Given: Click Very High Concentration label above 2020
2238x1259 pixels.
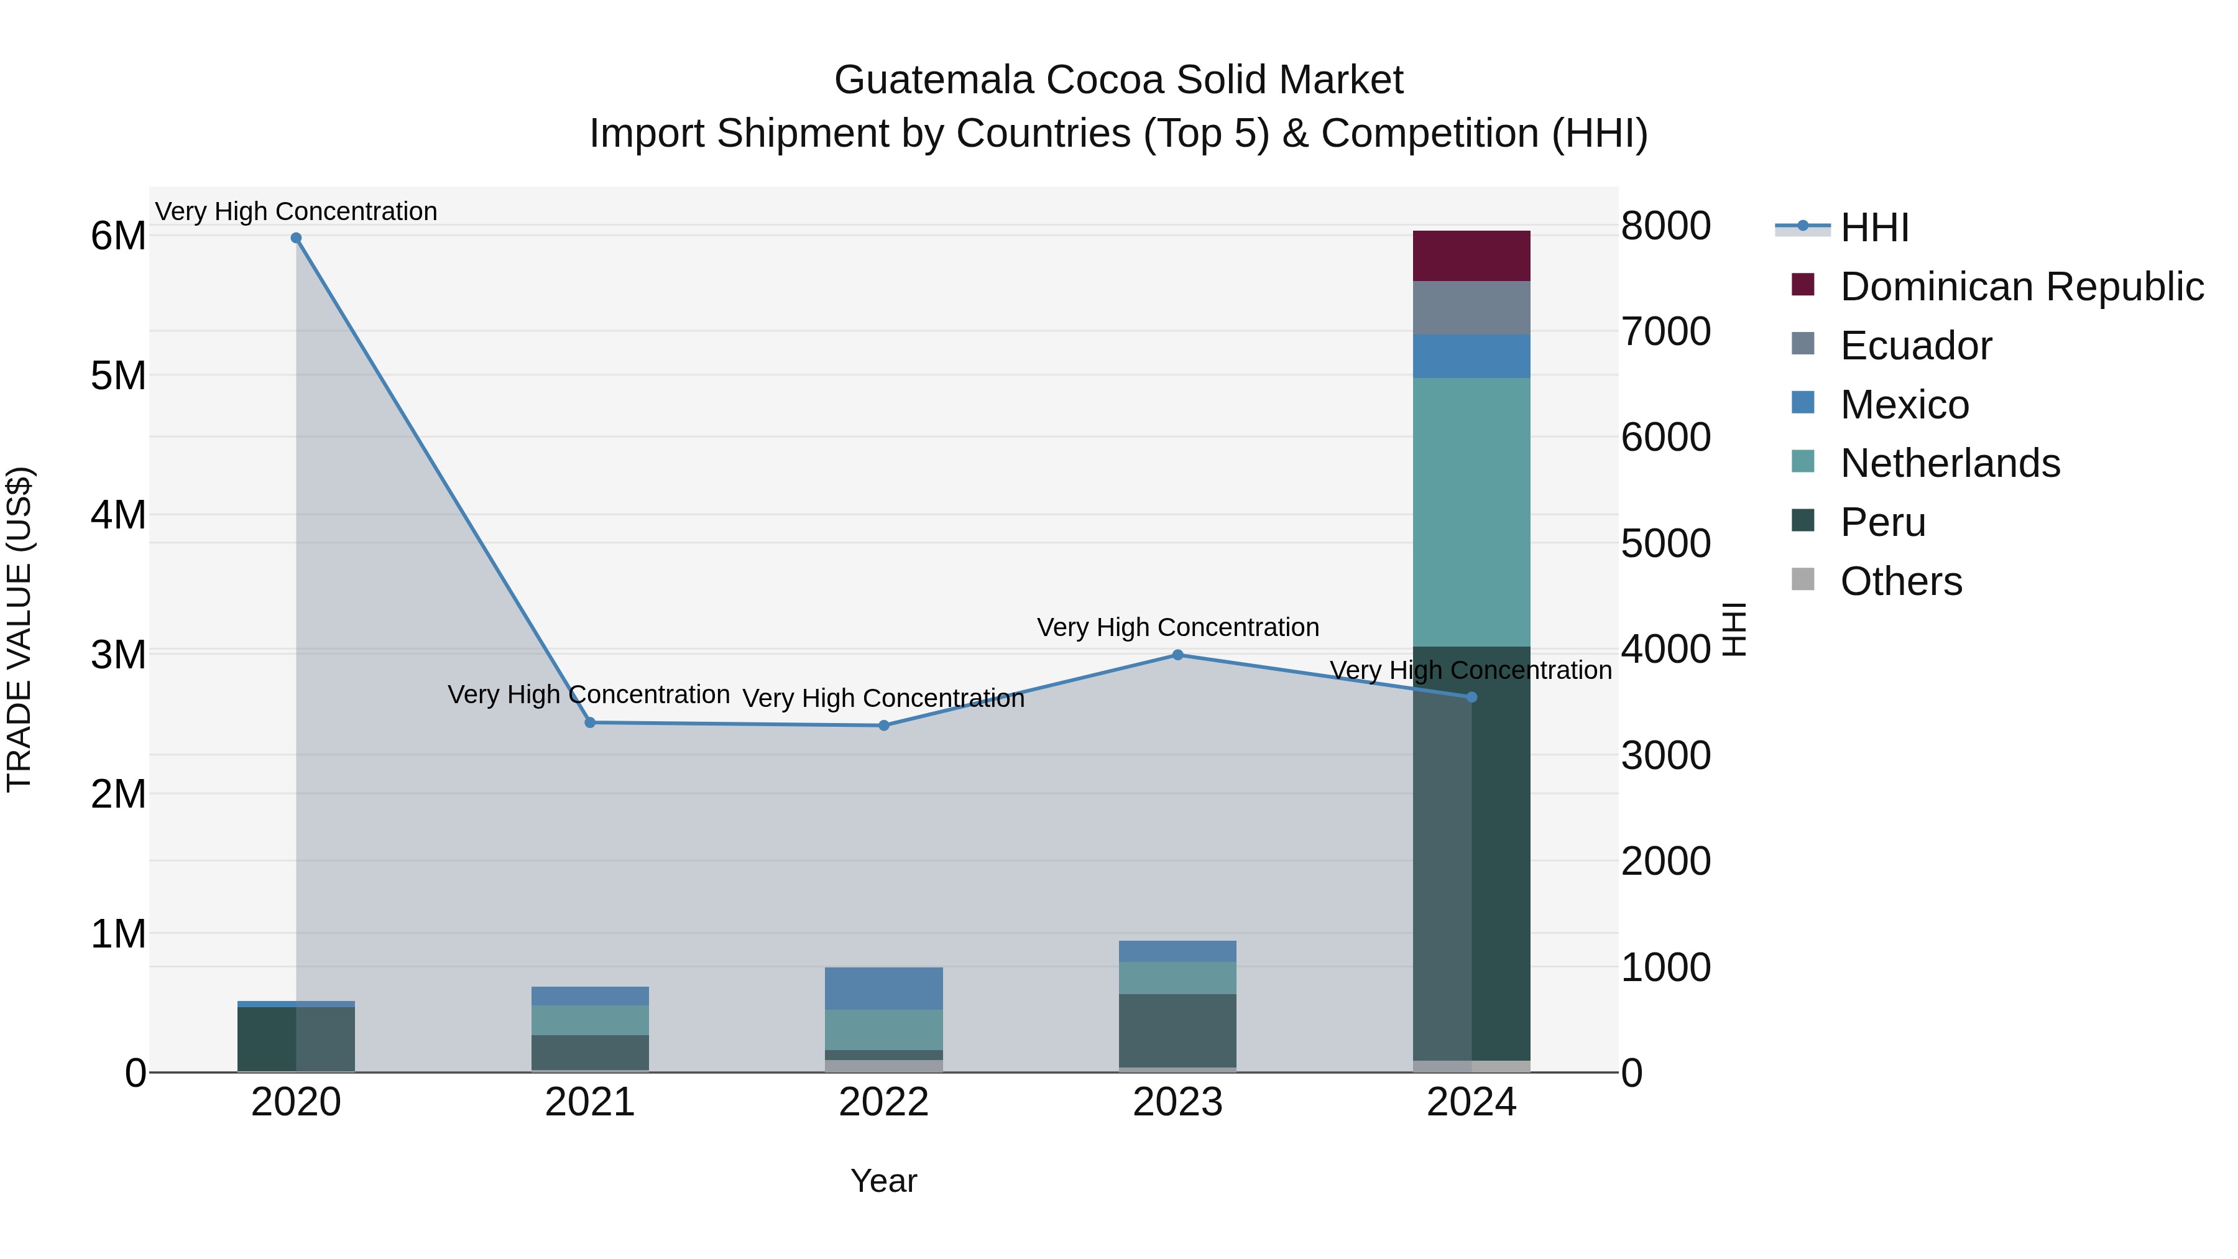Looking at the screenshot, I should (297, 211).
